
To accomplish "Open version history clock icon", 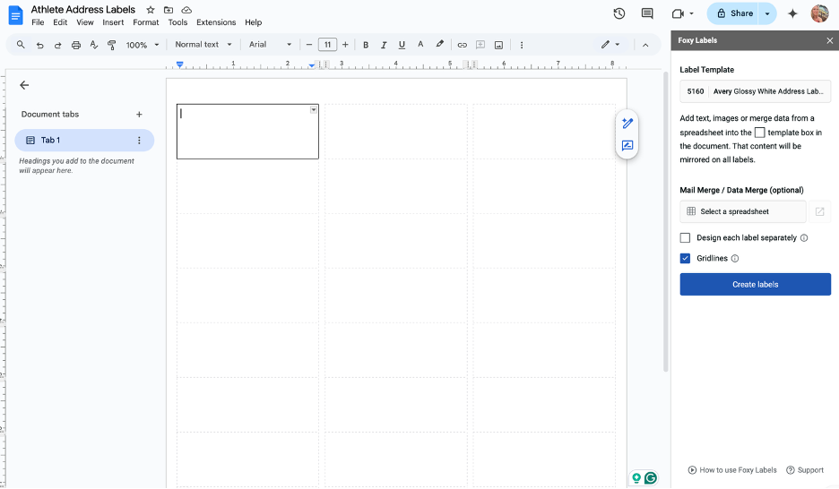I will [x=618, y=13].
